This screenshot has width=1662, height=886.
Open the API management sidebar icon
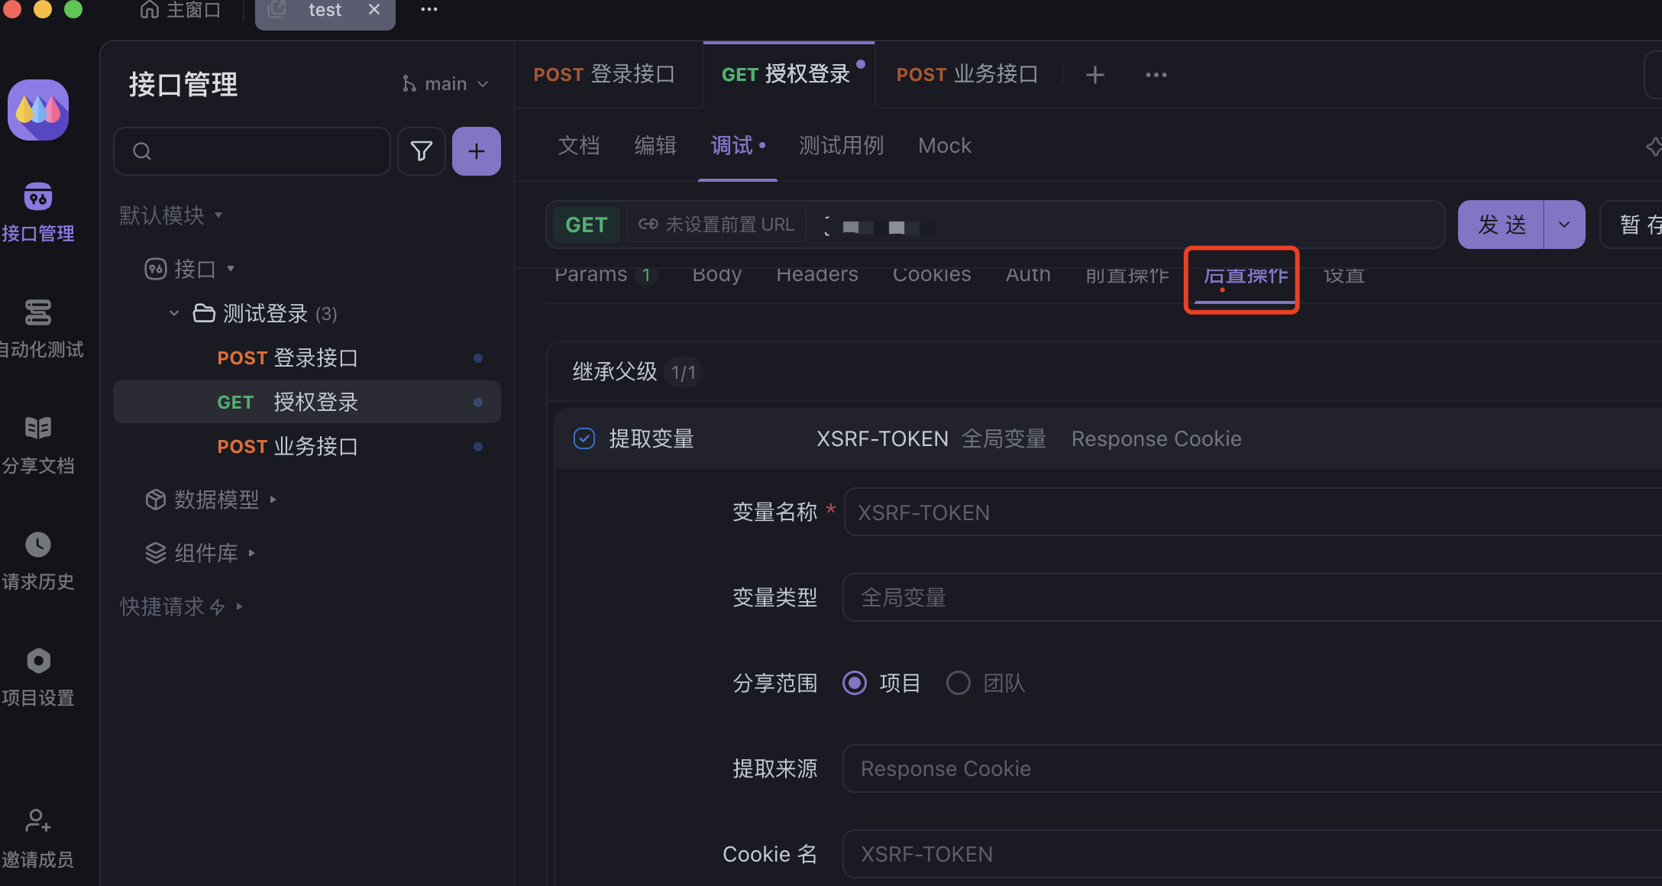tap(37, 198)
